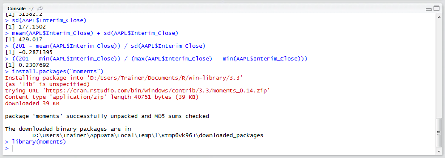
Task: Click the scrollbar up arrow in console
Action: pos(439,17)
